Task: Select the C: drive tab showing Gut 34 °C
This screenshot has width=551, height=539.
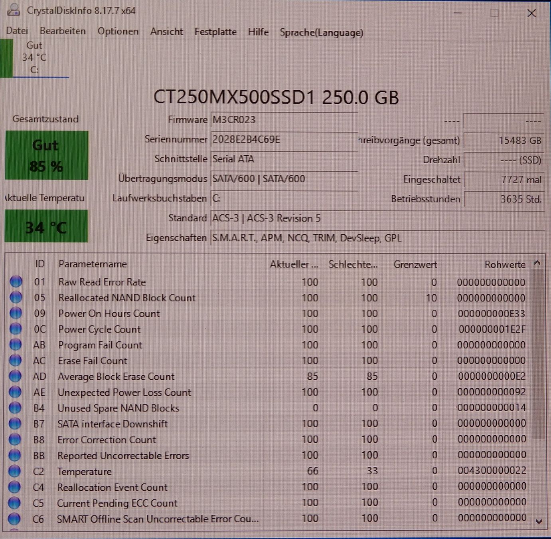Action: pos(34,58)
